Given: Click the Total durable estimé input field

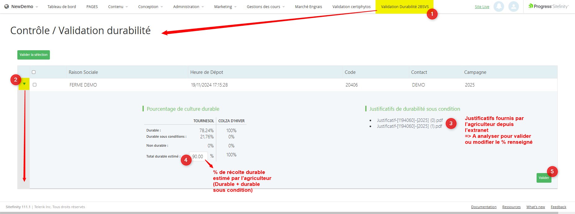Looking at the screenshot, I should coord(198,157).
